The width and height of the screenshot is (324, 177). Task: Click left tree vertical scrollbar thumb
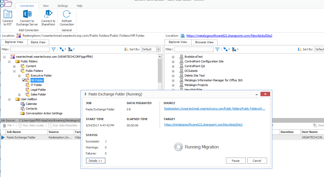(160, 71)
